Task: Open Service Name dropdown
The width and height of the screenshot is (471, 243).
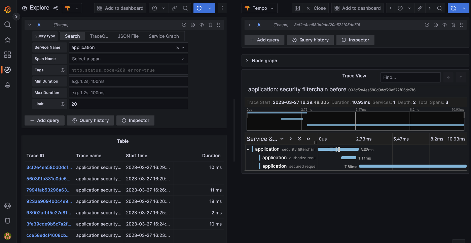Action: click(x=183, y=48)
